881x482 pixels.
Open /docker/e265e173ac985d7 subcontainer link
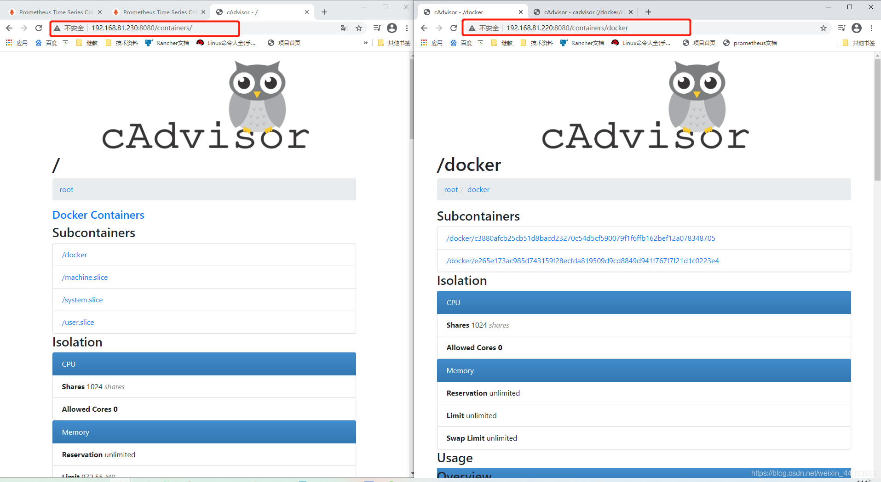[582, 261]
